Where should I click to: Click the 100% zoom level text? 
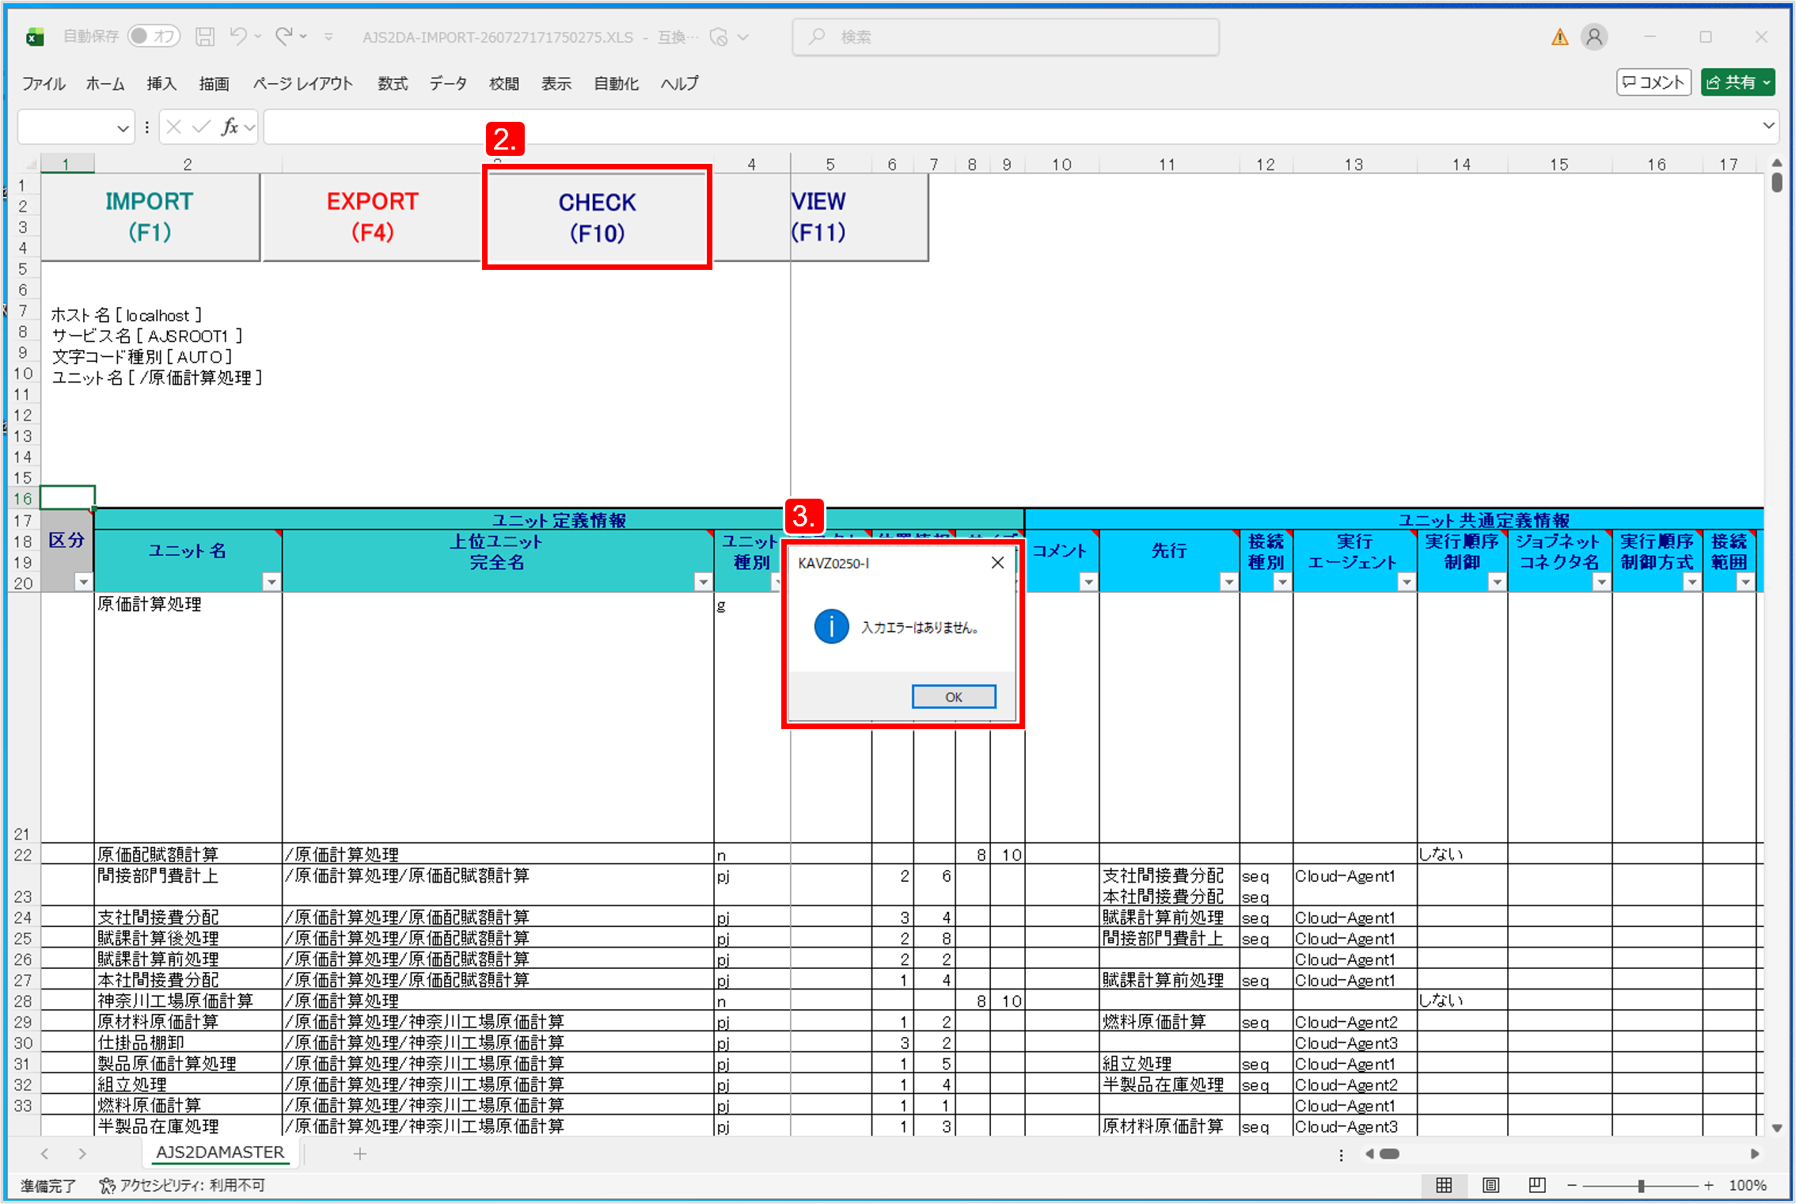click(1748, 1185)
